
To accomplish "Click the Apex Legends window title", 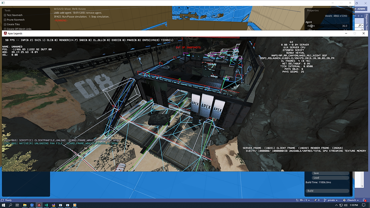I will (x=15, y=33).
